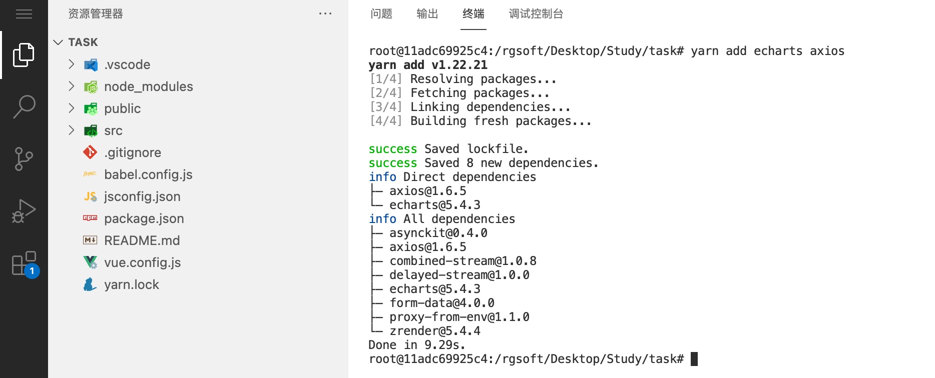Click the terminal prompt cursor
The height and width of the screenshot is (378, 935).
(x=694, y=359)
